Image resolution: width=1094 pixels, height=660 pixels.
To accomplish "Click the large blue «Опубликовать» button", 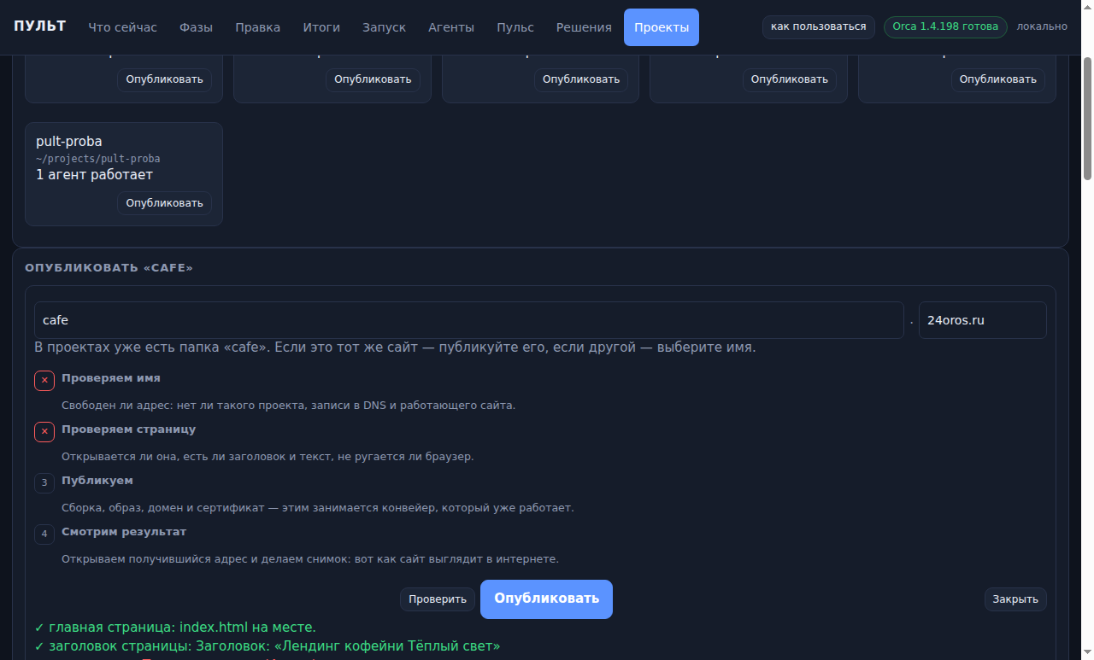I will [547, 599].
